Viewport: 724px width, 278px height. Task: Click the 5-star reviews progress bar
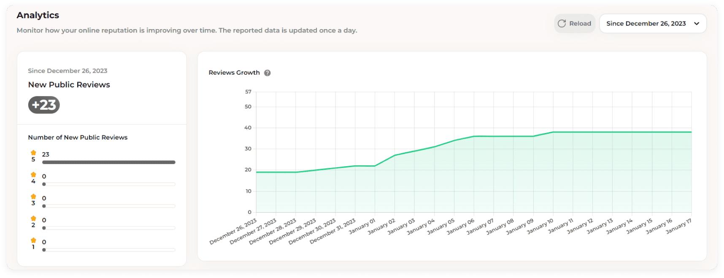click(108, 162)
